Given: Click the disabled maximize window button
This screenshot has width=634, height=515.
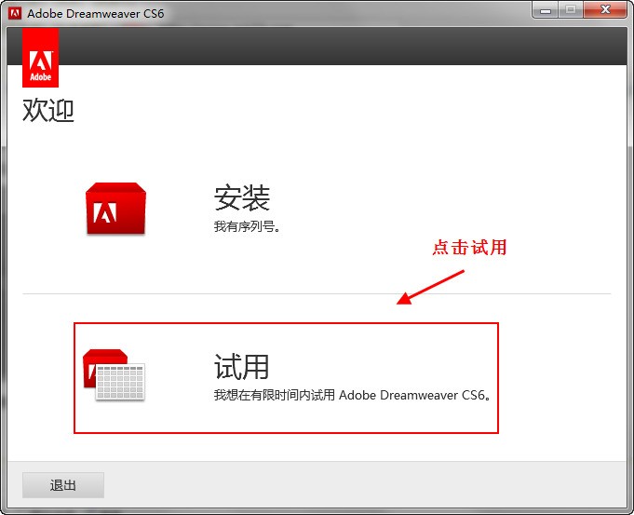Looking at the screenshot, I should click(571, 10).
